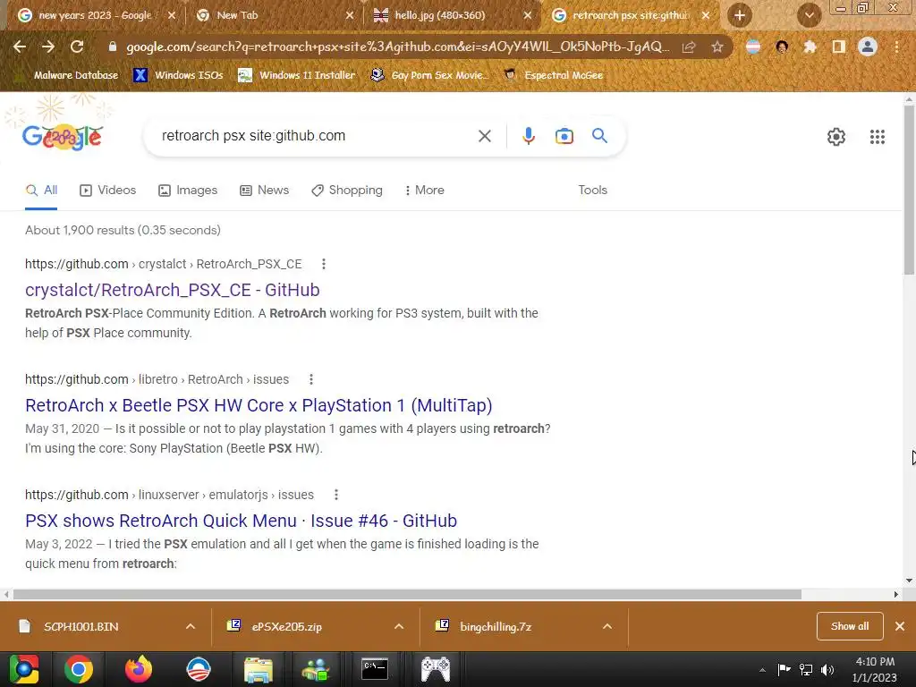Viewport: 916px width, 687px height.
Task: Open the Google apps grid
Action: click(878, 137)
